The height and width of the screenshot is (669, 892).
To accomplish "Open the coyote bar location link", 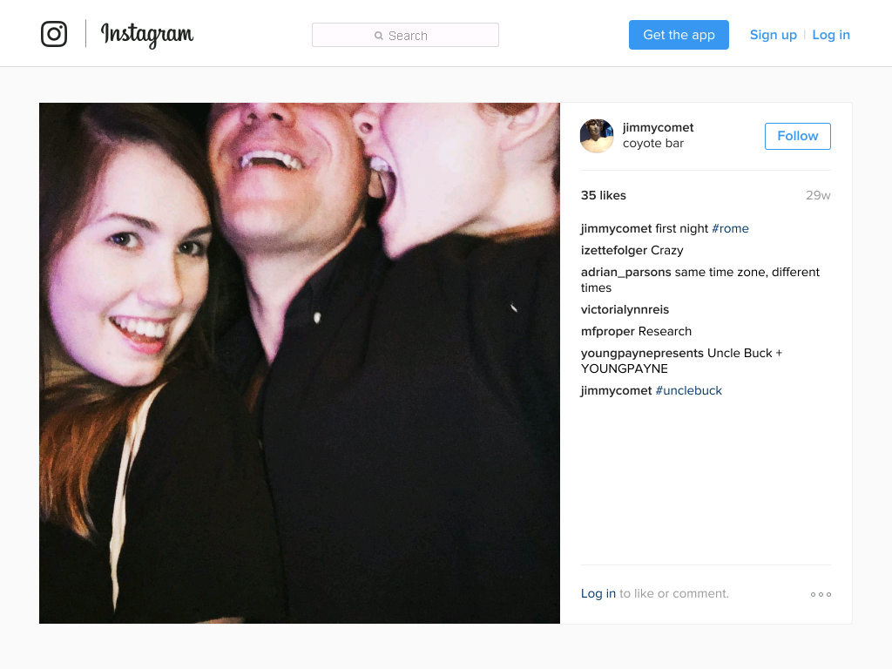I will pos(652,144).
